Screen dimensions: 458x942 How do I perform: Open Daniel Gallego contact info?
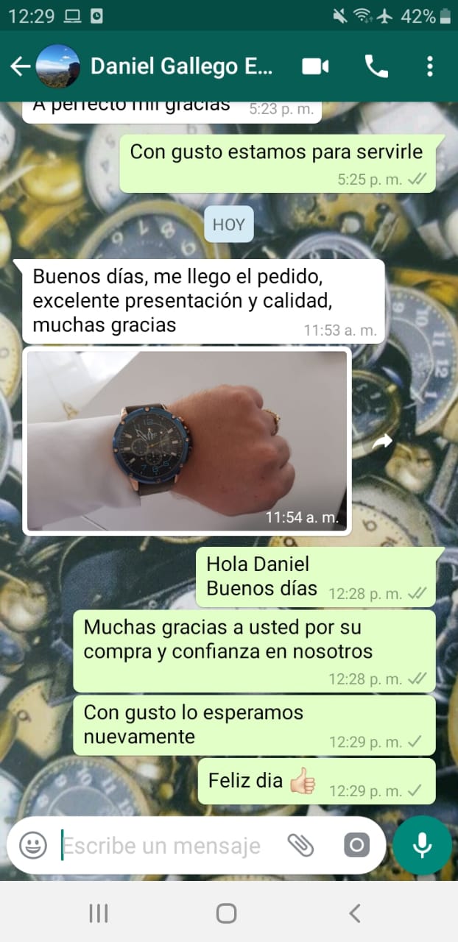[182, 66]
